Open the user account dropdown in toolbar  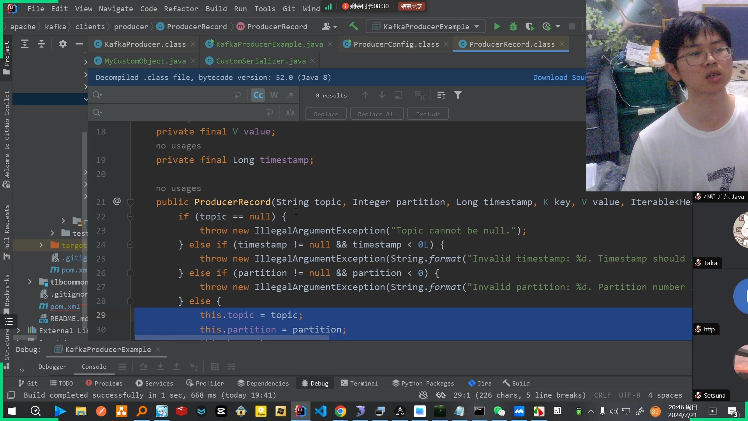point(330,27)
